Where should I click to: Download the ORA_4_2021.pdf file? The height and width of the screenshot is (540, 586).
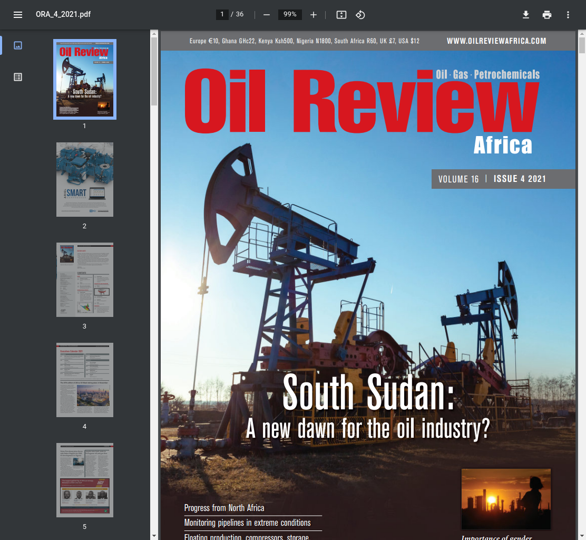click(x=526, y=15)
